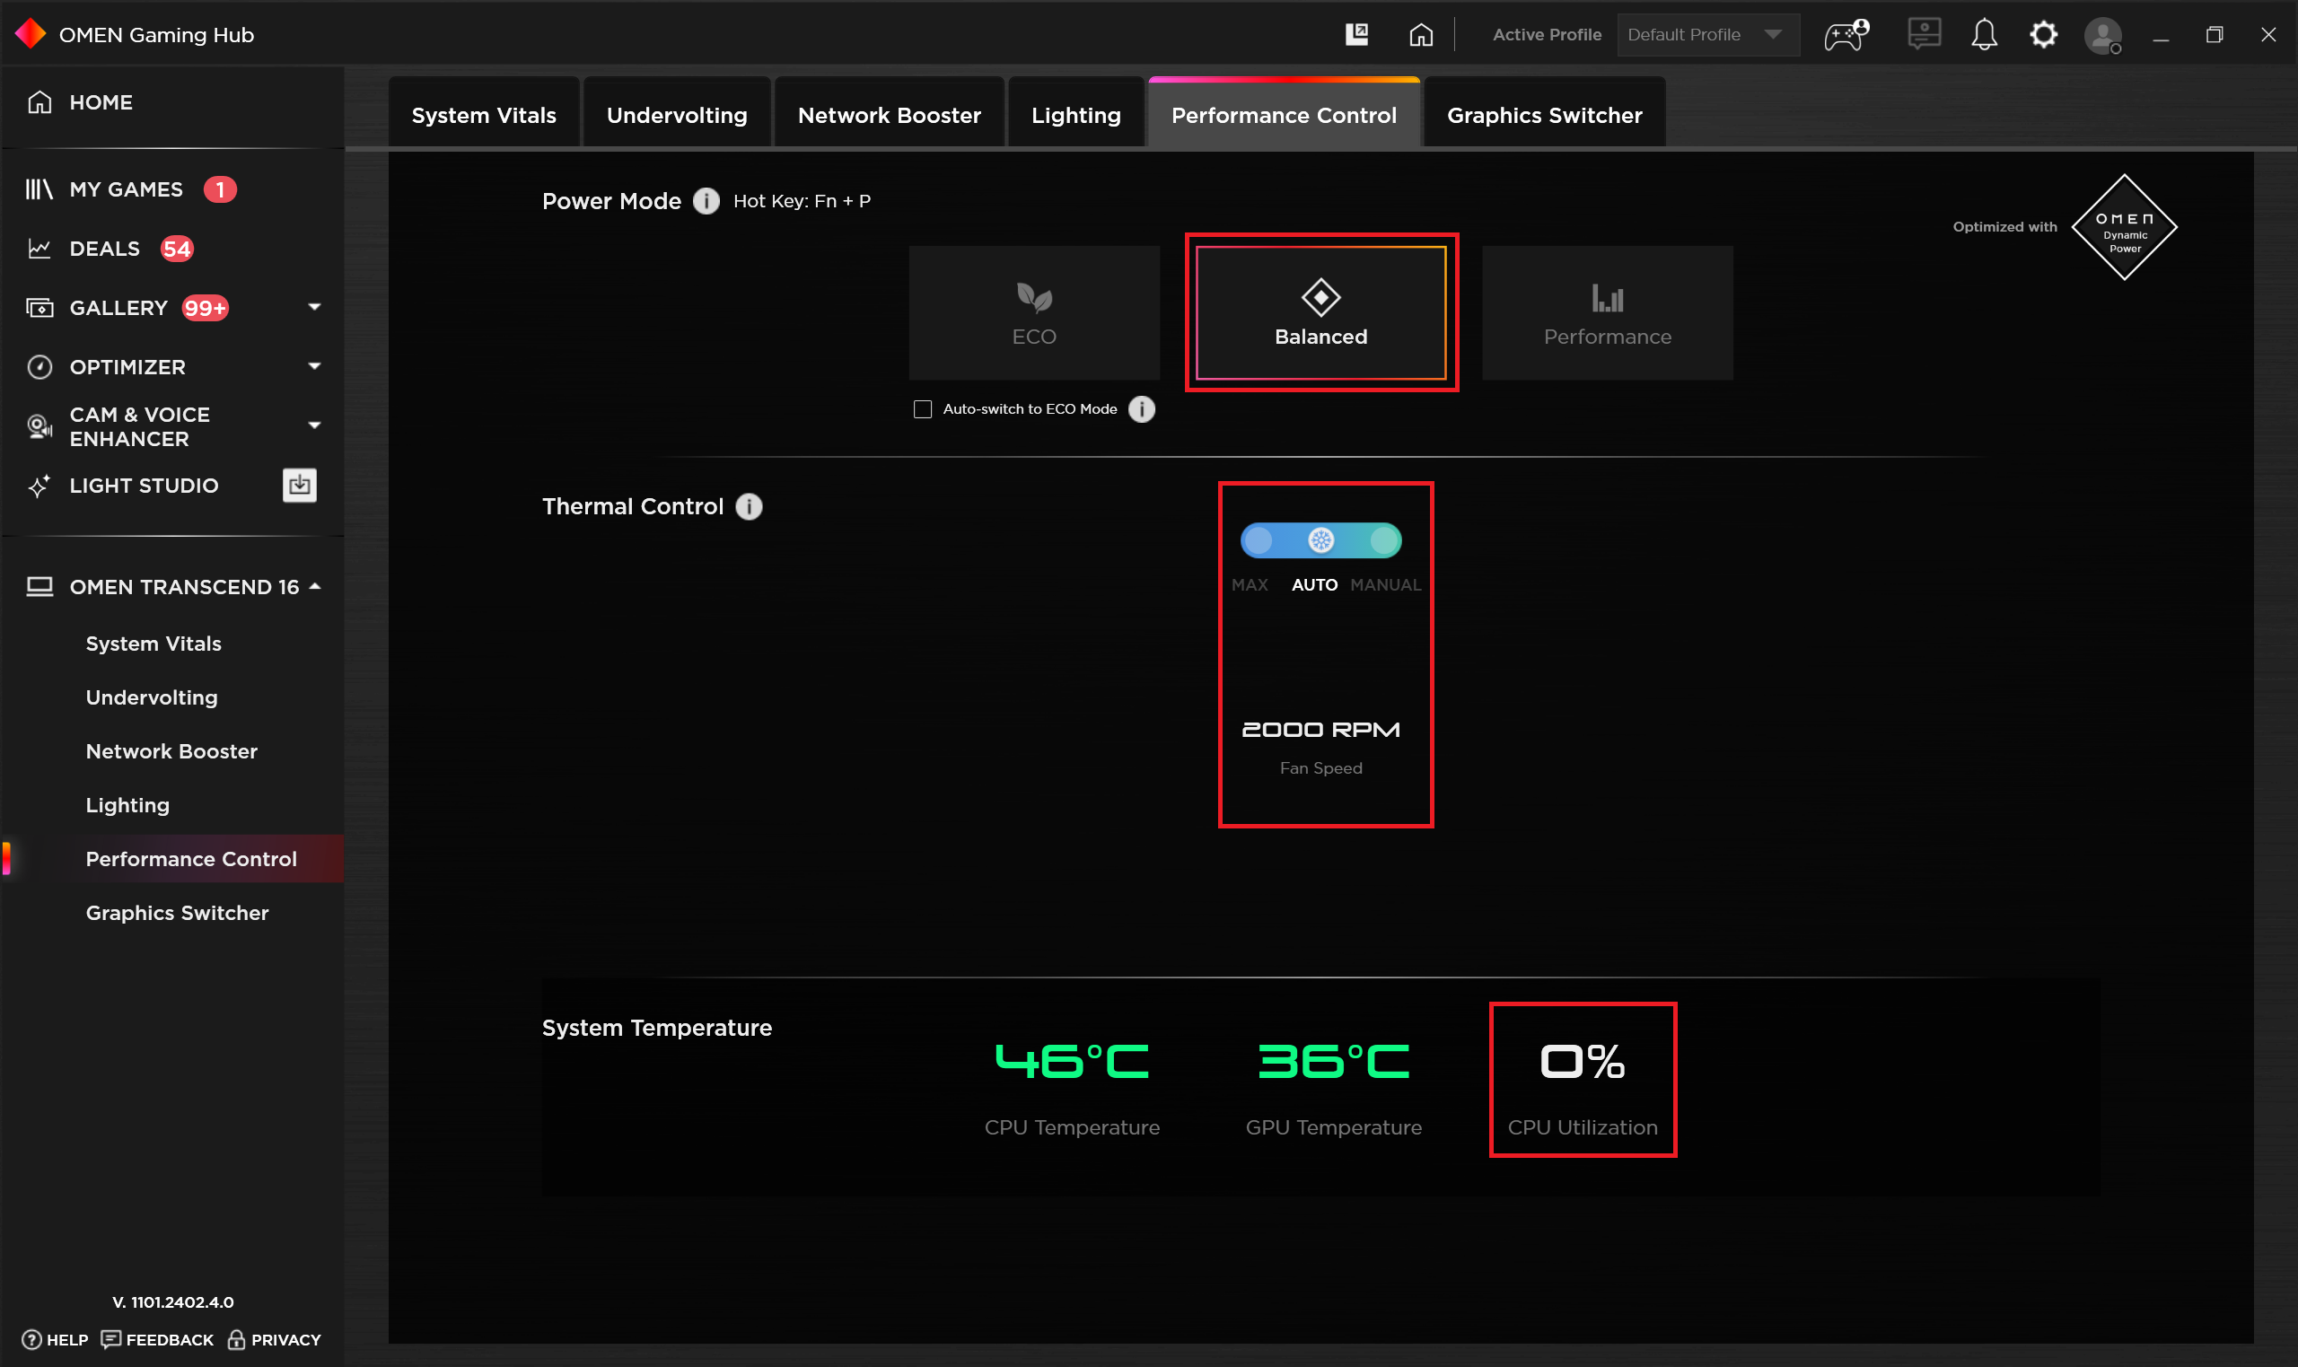The width and height of the screenshot is (2298, 1367).
Task: Click the Privacy lock icon
Action: [237, 1339]
